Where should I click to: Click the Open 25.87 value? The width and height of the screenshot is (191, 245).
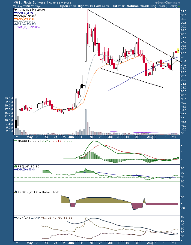(x=68, y=6)
